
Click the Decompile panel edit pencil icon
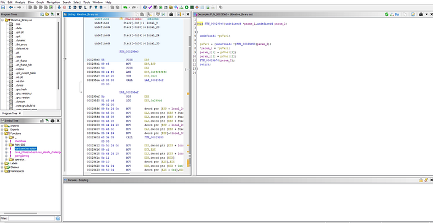413,14
